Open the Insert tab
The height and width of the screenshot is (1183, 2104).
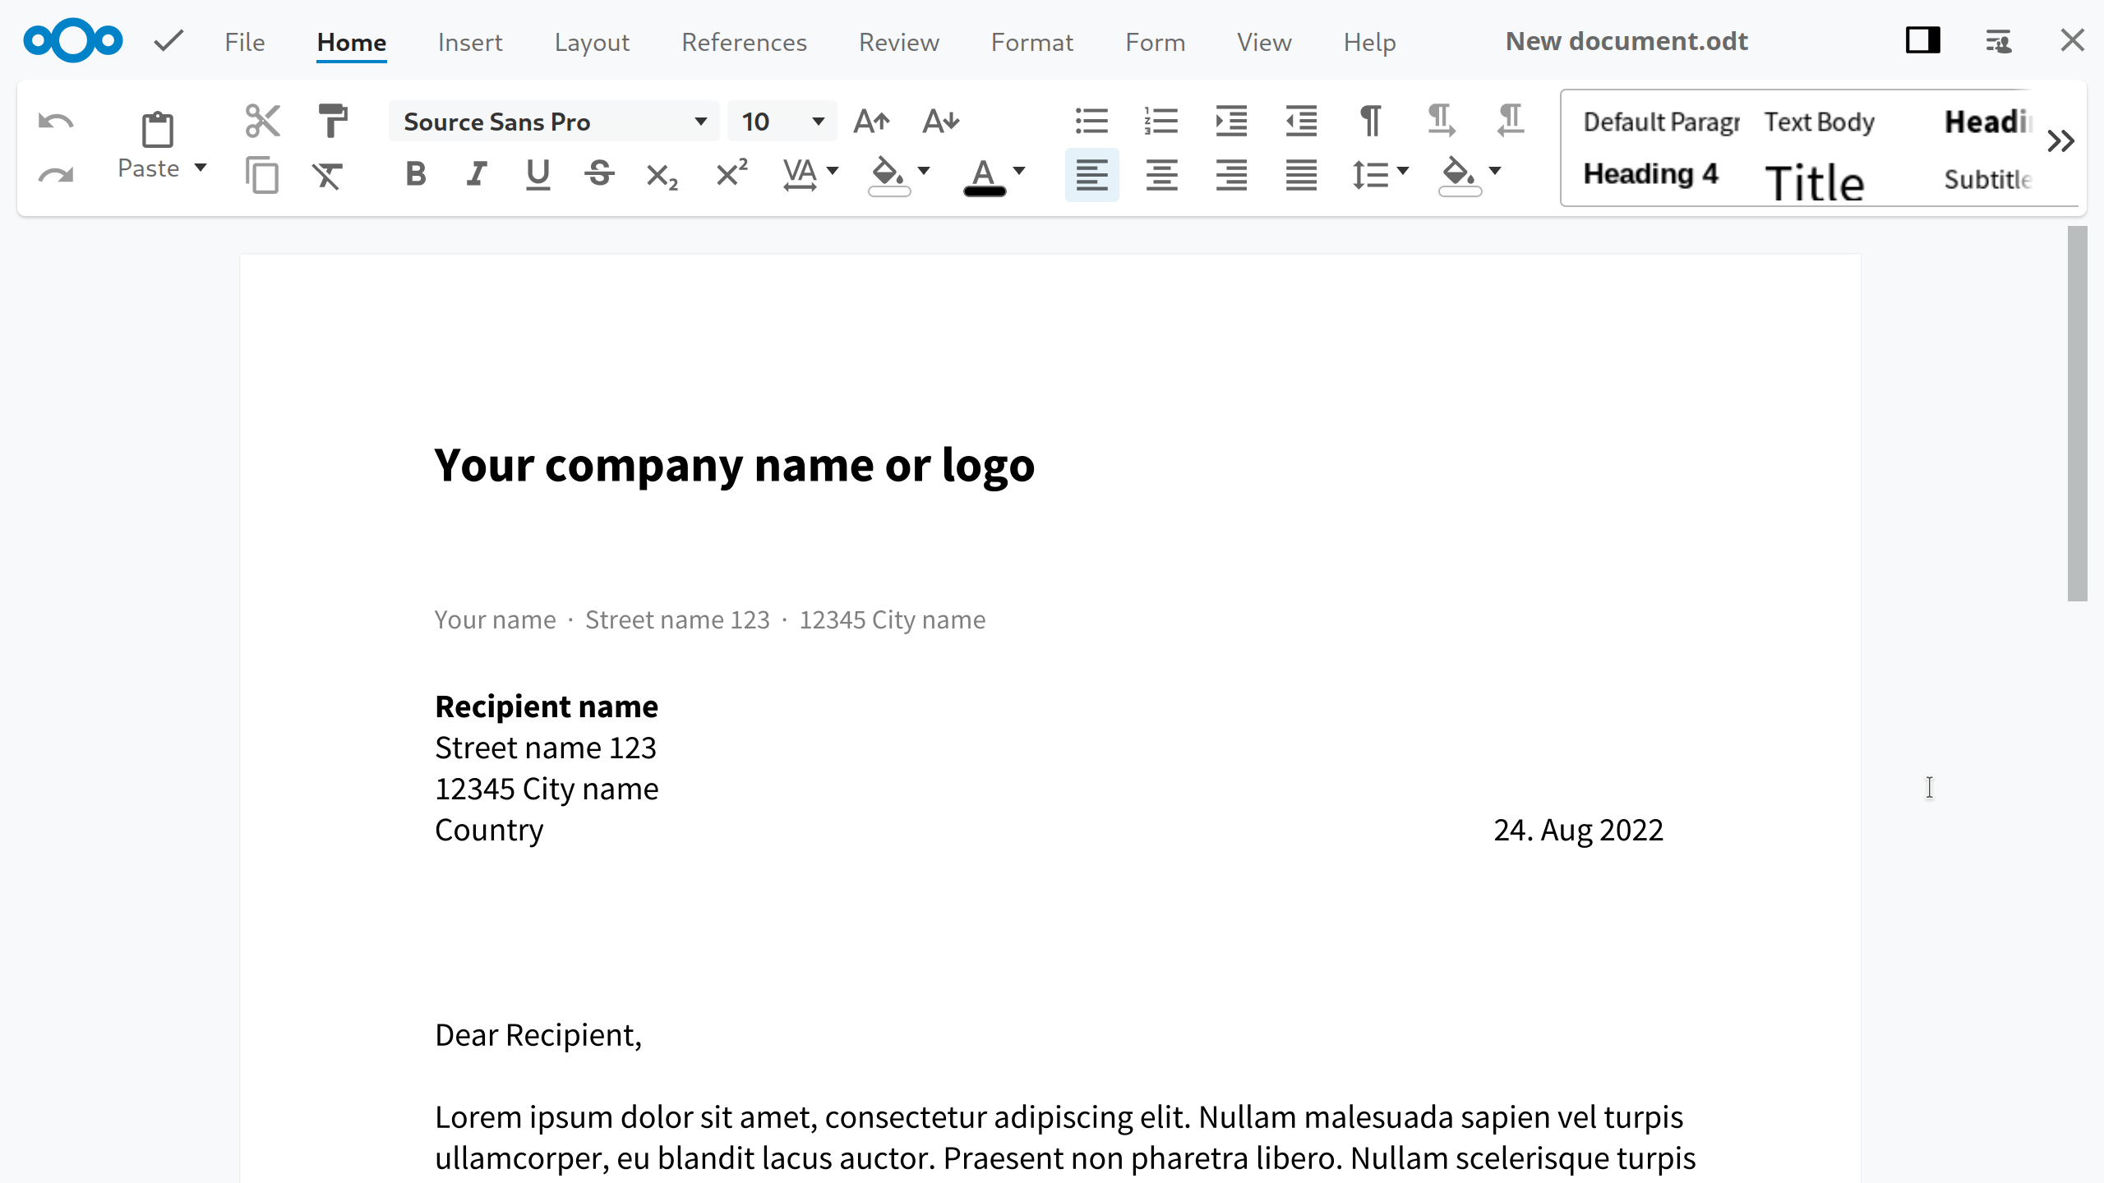[x=469, y=42]
